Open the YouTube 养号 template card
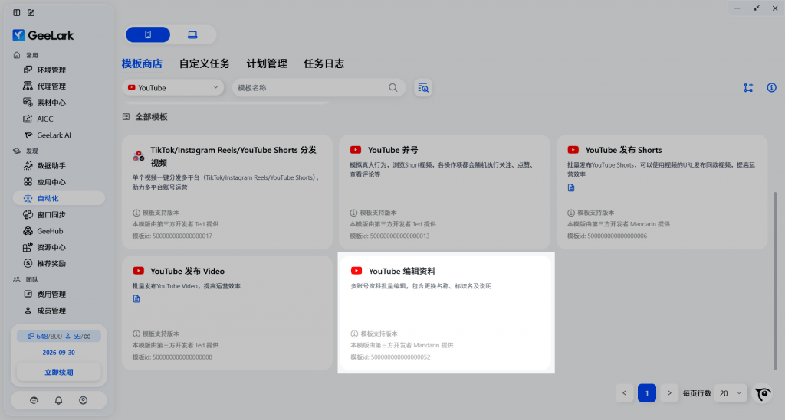 click(x=444, y=192)
